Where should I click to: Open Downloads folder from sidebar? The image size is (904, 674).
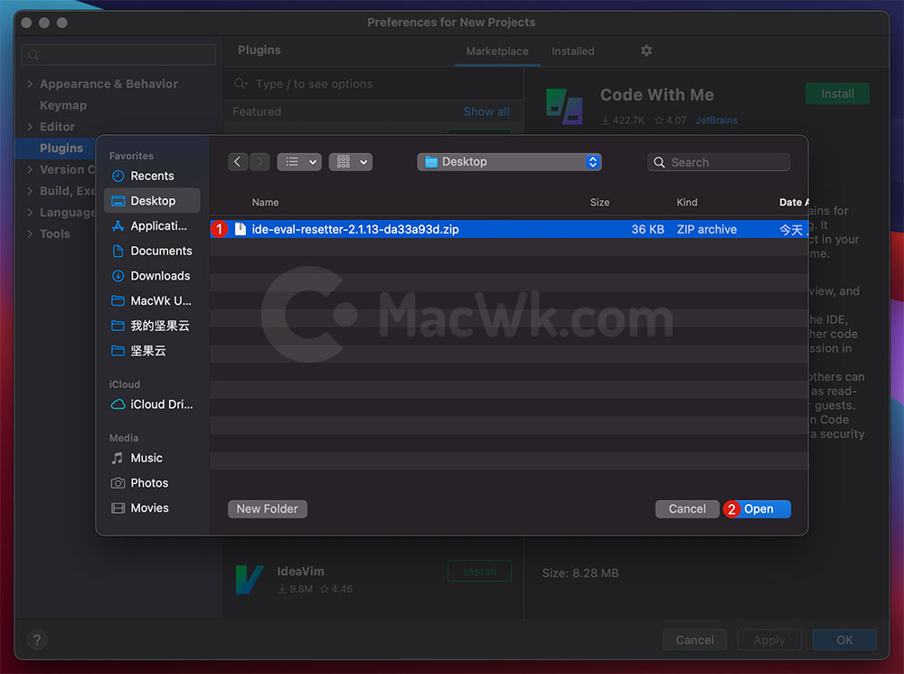click(160, 276)
